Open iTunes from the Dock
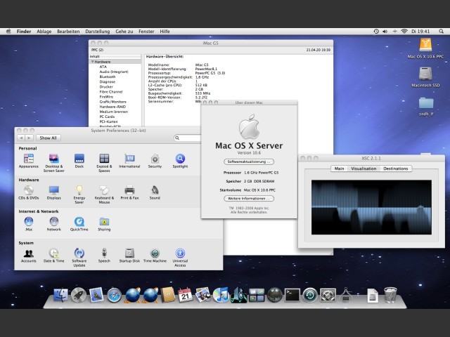This screenshot has height=337, width=450. pyautogui.click(x=221, y=295)
